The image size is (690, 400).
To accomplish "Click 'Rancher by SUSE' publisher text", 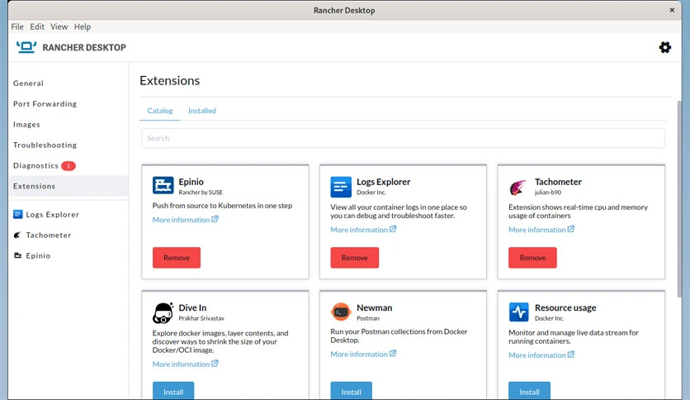I will [x=201, y=193].
